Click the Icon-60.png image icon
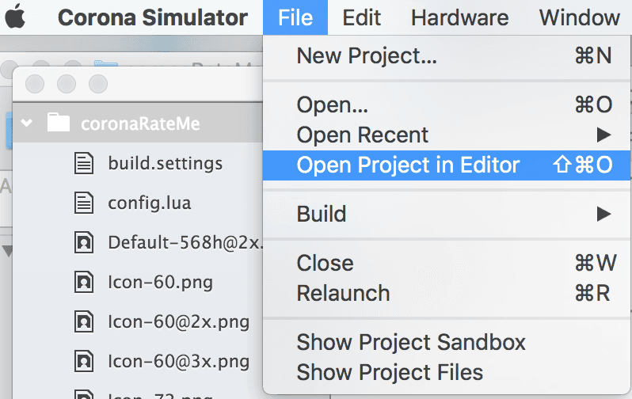632x399 pixels. (x=84, y=282)
